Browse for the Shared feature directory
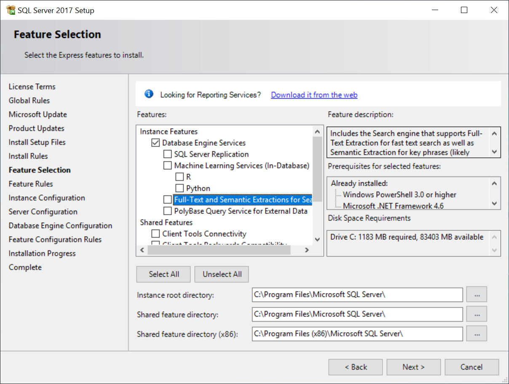 point(477,314)
